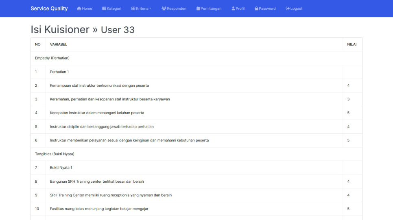The width and height of the screenshot is (393, 220).
Task: Expand the Kriteria dropdown caret
Action: (150, 9)
